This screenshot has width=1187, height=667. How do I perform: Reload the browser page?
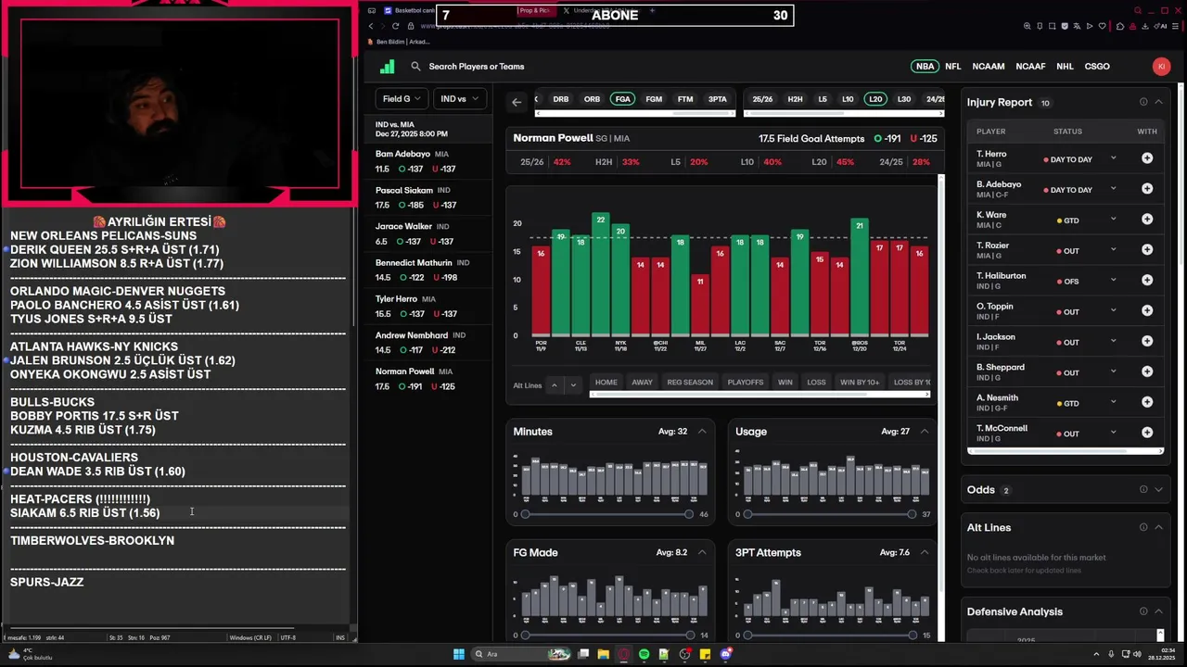pyautogui.click(x=396, y=26)
